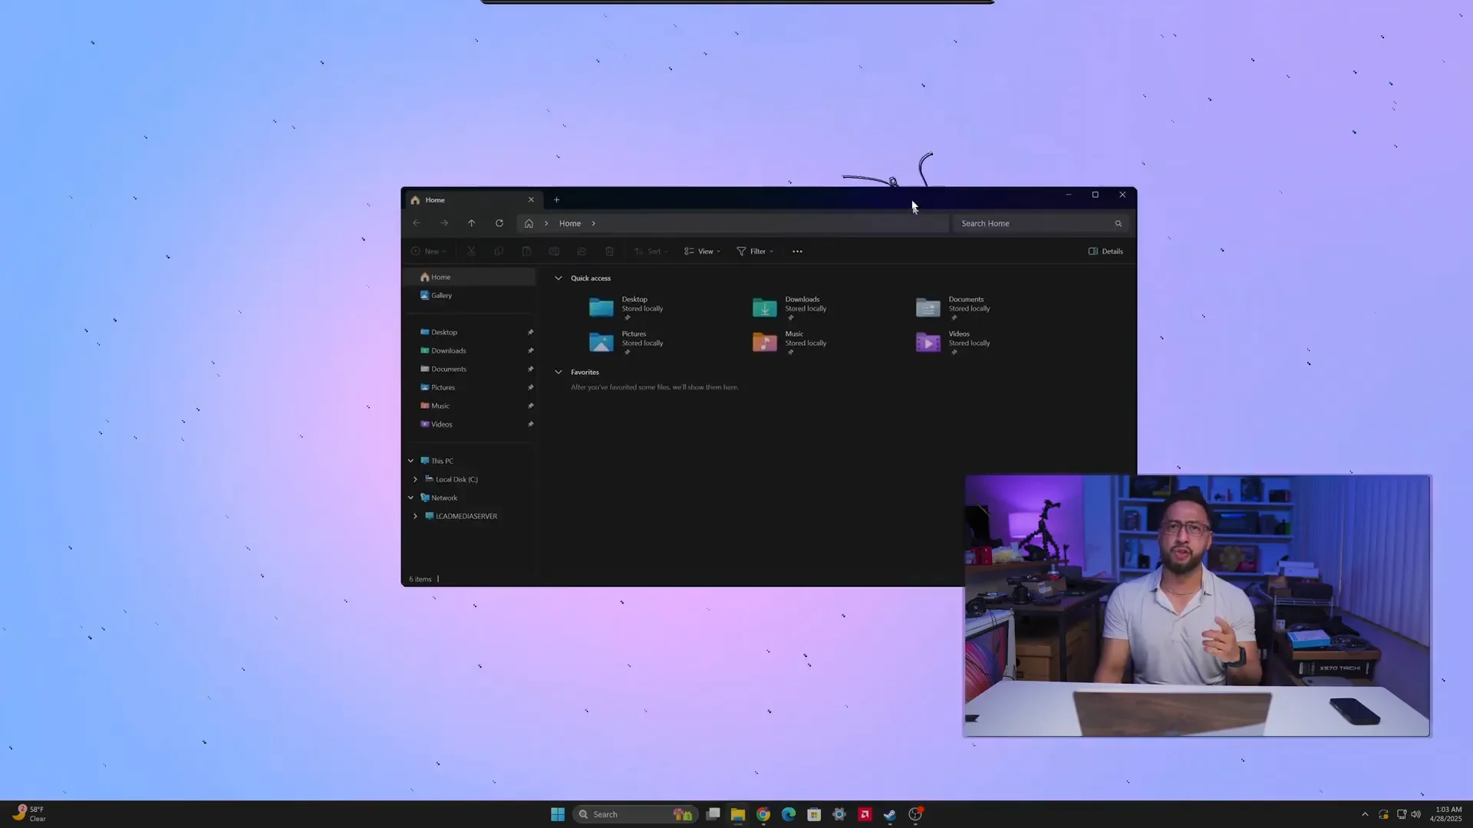
Task: Click the Home breadcrumb in address bar
Action: (570, 224)
